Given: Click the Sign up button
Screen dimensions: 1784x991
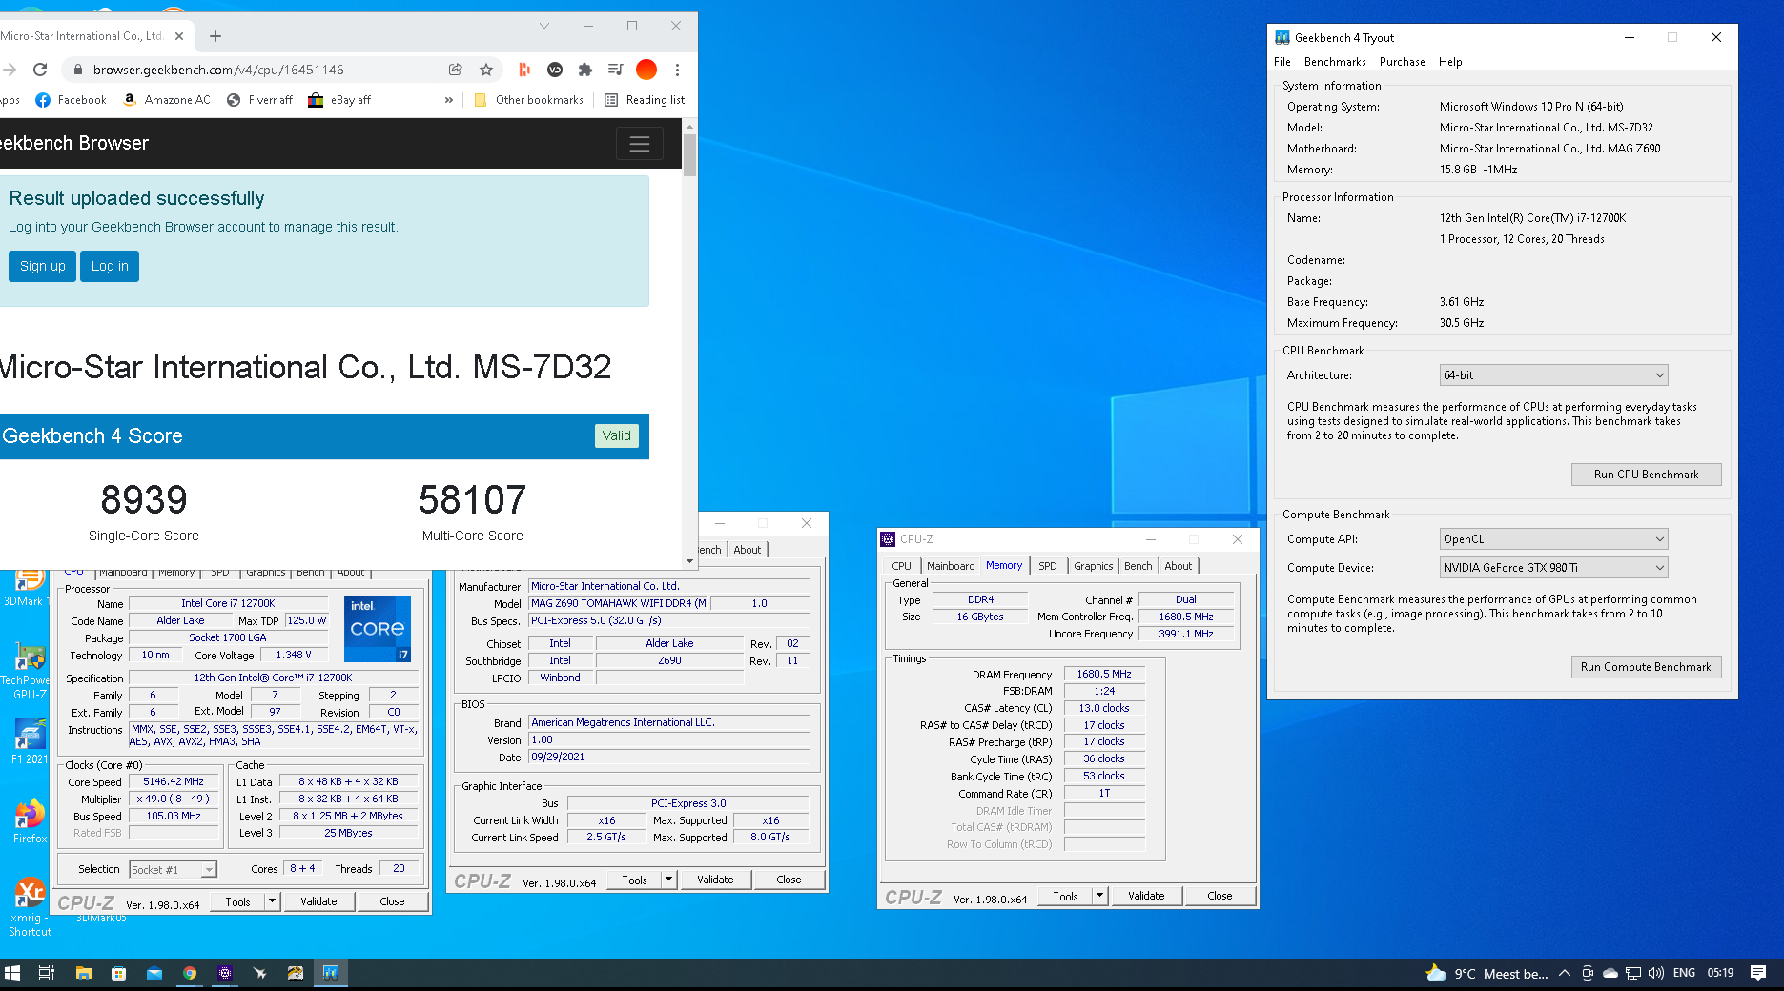Looking at the screenshot, I should coord(43,267).
